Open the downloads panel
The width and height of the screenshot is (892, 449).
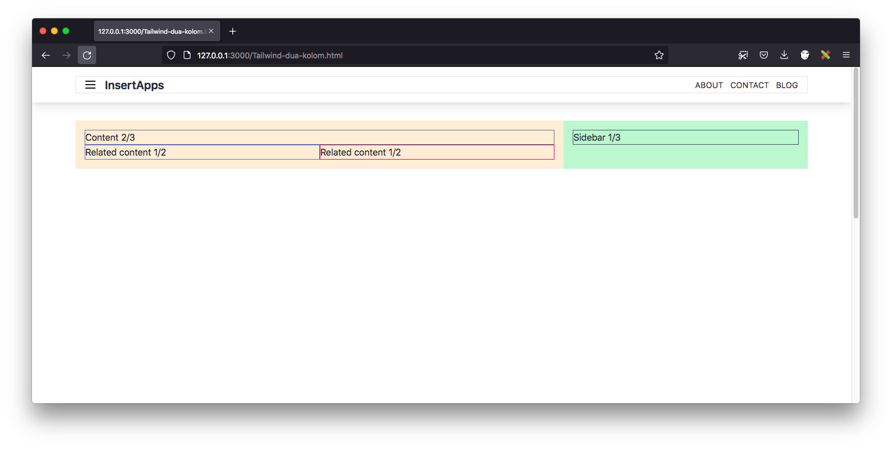pos(784,55)
